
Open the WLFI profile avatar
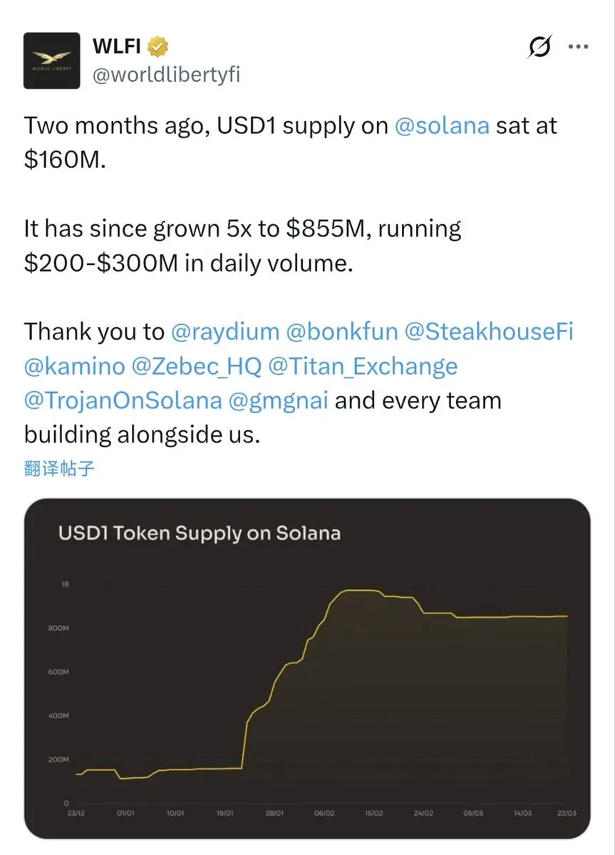[52, 61]
